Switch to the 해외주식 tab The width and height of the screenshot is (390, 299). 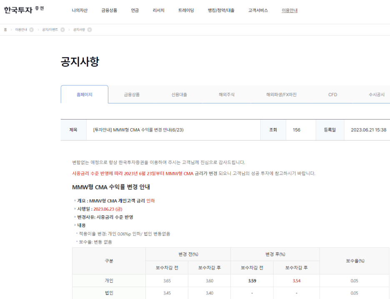(x=227, y=95)
